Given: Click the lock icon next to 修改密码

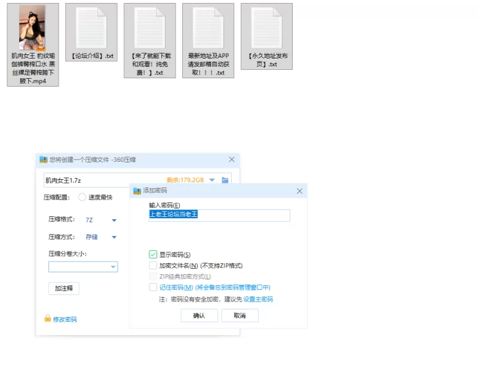Looking at the screenshot, I should tap(48, 319).
